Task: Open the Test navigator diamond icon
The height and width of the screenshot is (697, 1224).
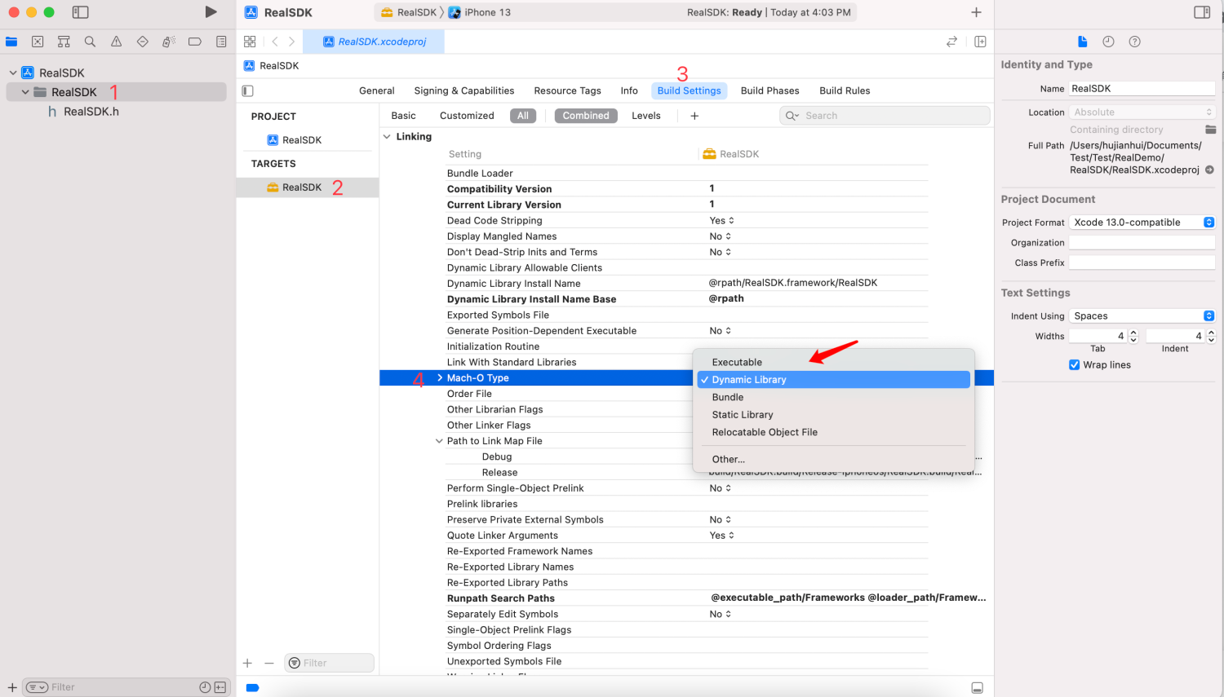Action: pyautogui.click(x=142, y=42)
